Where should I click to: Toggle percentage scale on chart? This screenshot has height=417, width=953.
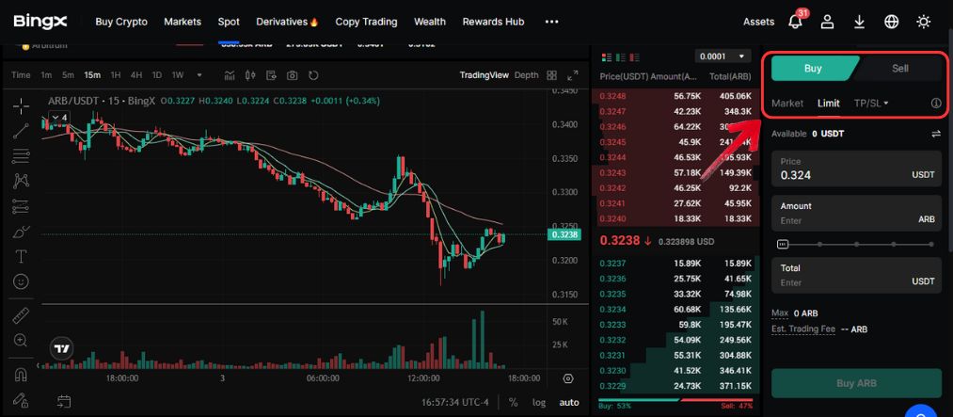pos(514,402)
